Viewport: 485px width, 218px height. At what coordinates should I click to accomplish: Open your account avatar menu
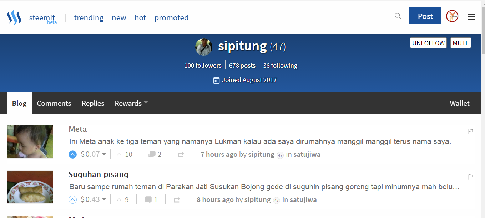[x=452, y=16]
